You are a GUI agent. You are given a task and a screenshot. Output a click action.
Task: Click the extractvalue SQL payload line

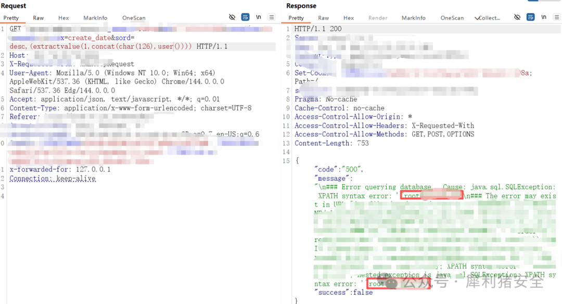tap(118, 46)
